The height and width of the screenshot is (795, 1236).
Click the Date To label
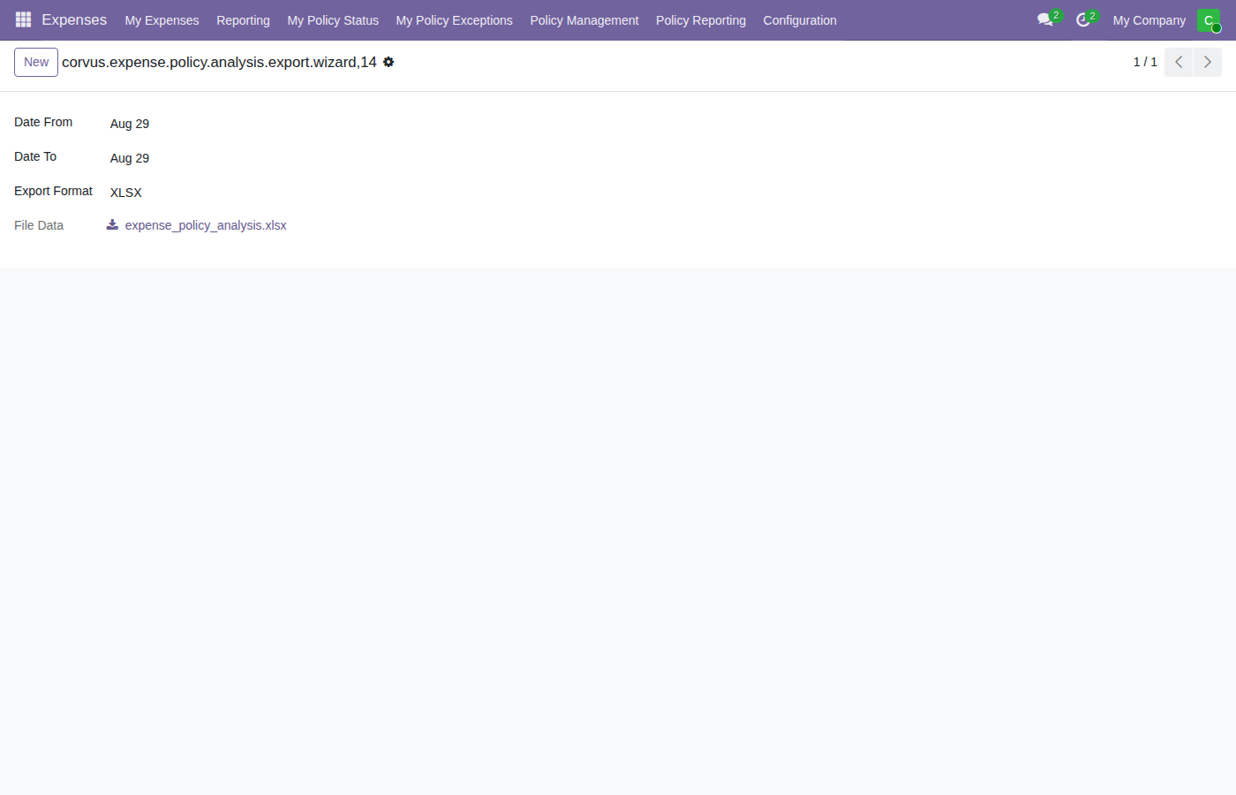35,156
